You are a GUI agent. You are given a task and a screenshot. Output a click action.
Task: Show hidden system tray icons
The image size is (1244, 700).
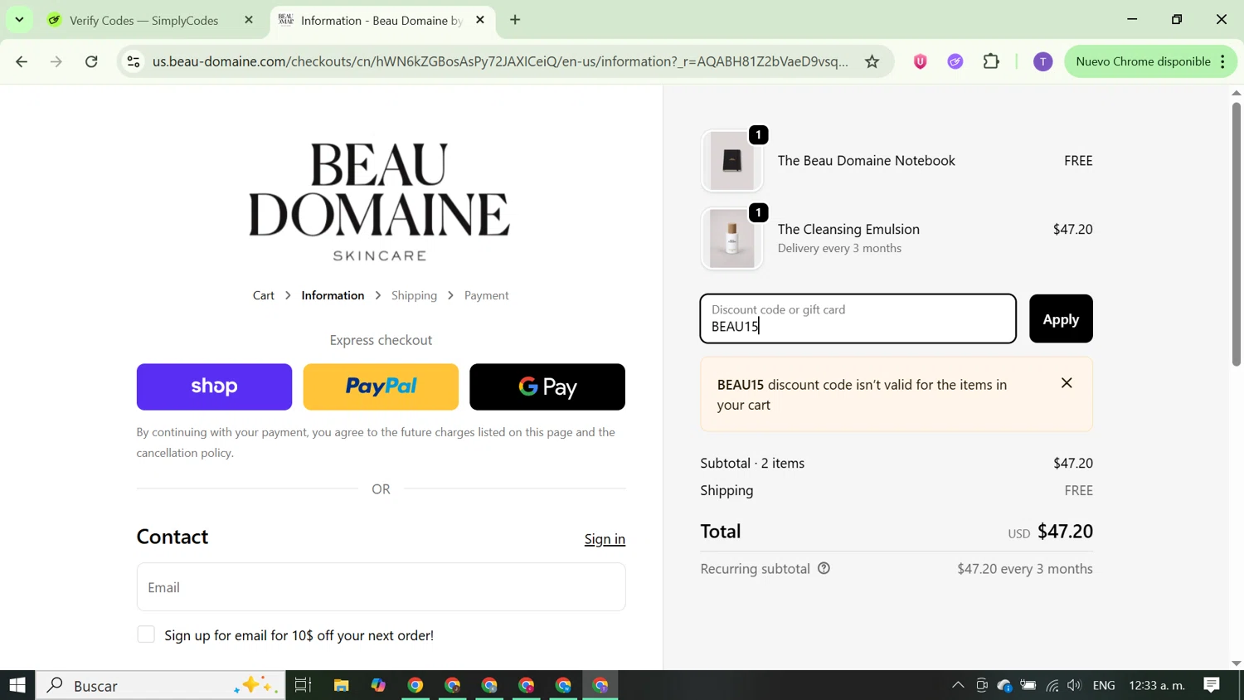[x=958, y=685]
